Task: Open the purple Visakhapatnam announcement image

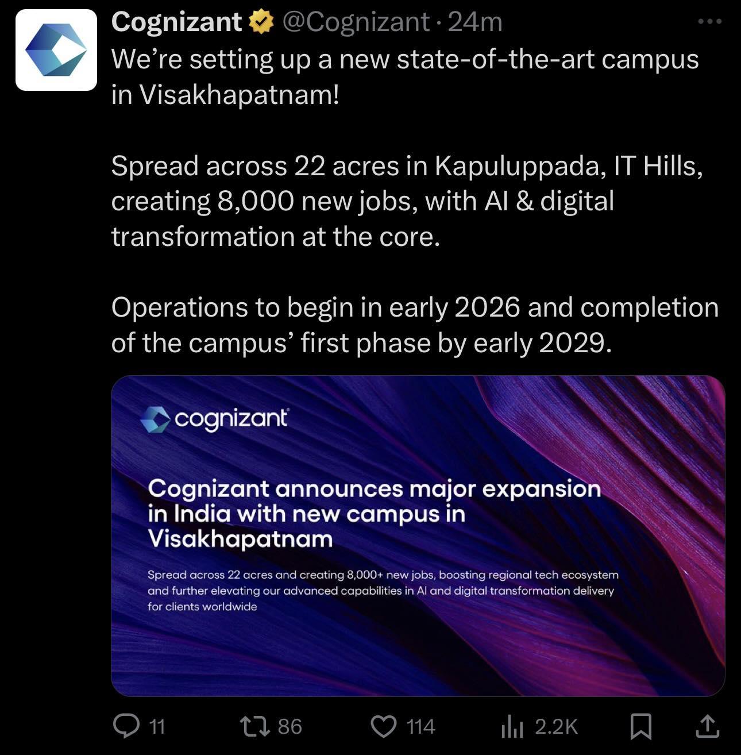Action: 418,536
